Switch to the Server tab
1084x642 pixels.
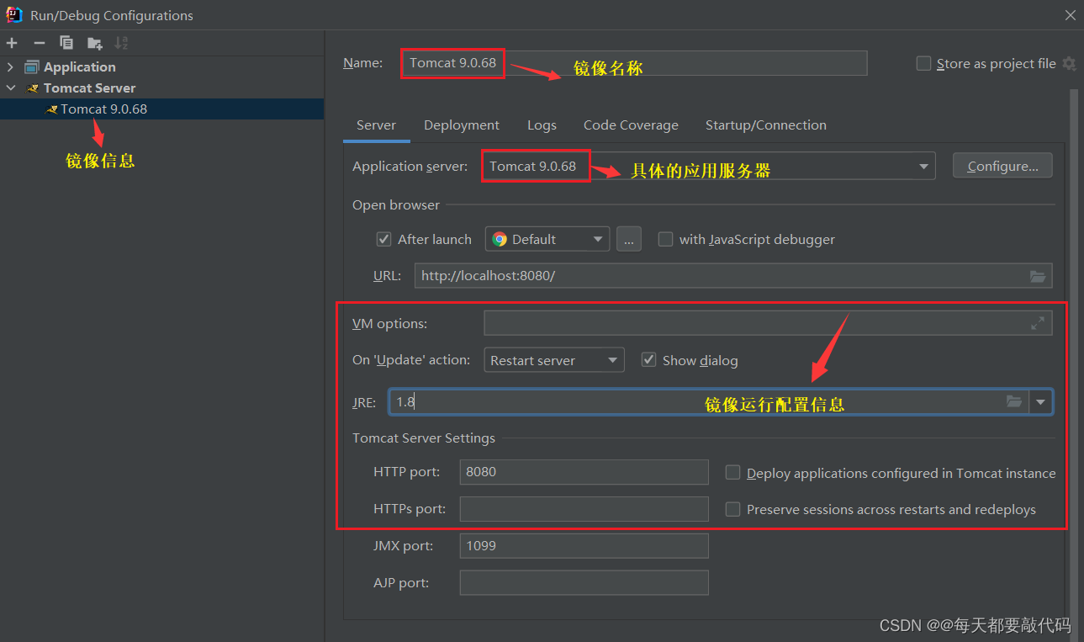point(376,125)
